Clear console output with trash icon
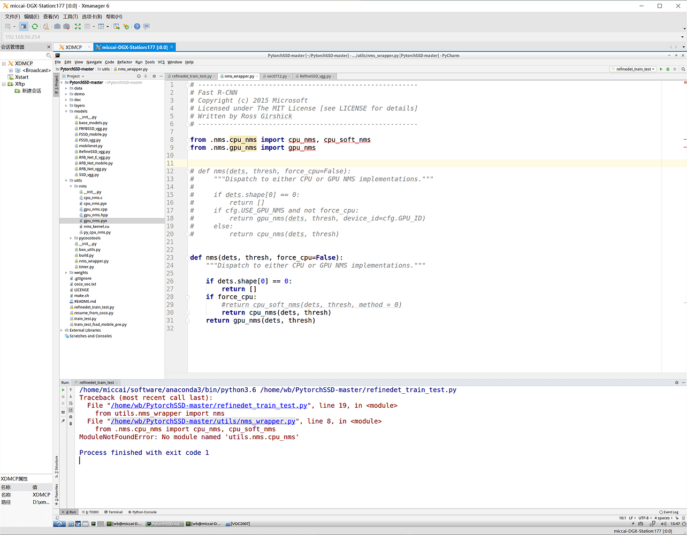The width and height of the screenshot is (687, 535). tap(71, 424)
